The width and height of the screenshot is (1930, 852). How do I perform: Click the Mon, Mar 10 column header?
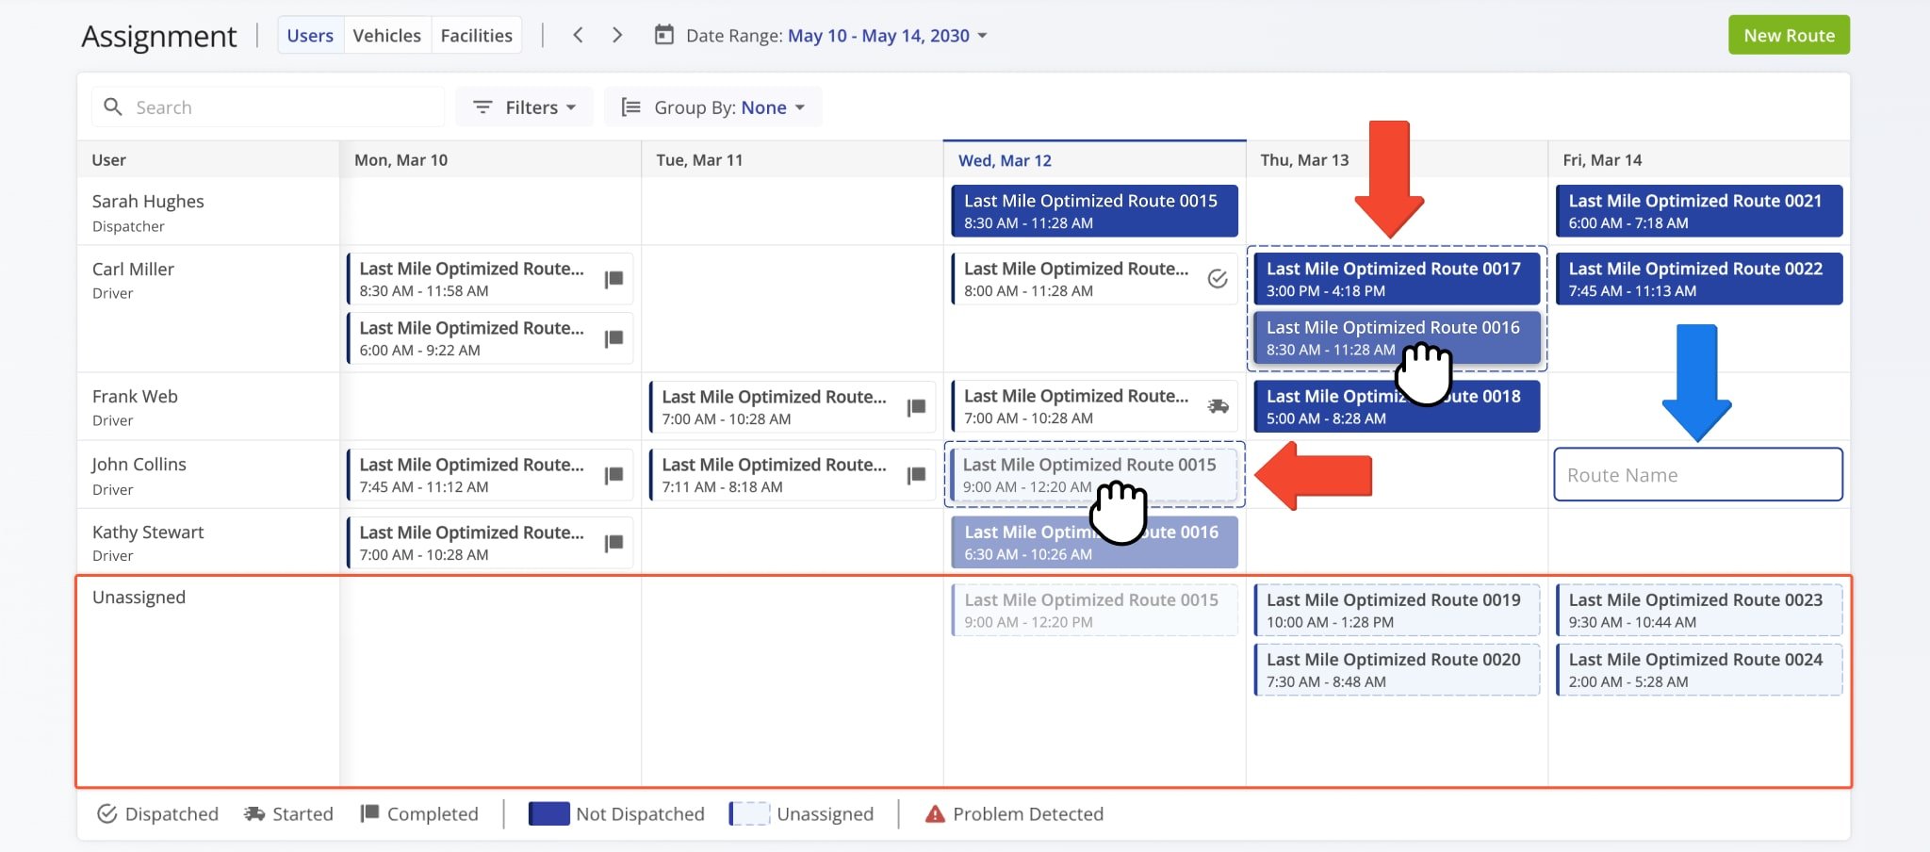coord(490,159)
